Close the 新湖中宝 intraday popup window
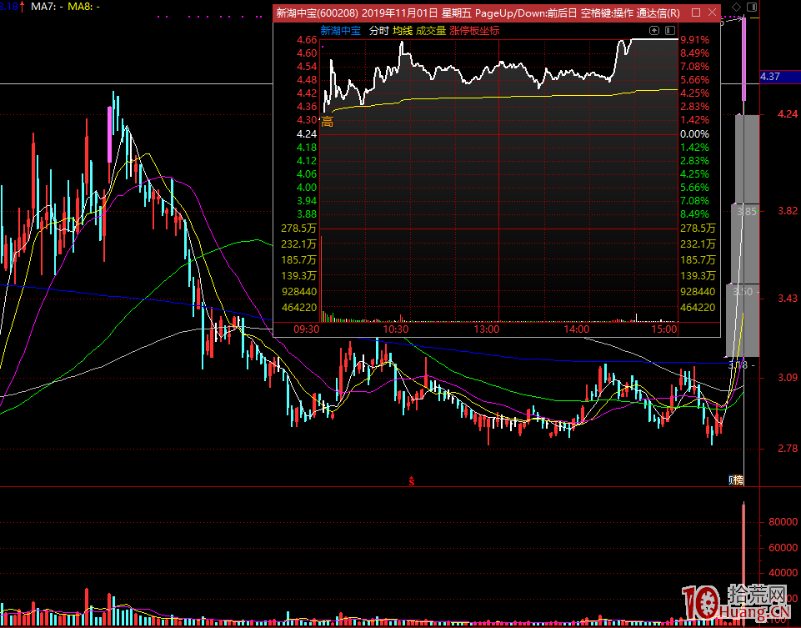801x628 pixels. point(712,13)
